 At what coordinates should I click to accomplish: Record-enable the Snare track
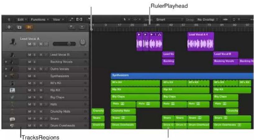(x=41, y=119)
